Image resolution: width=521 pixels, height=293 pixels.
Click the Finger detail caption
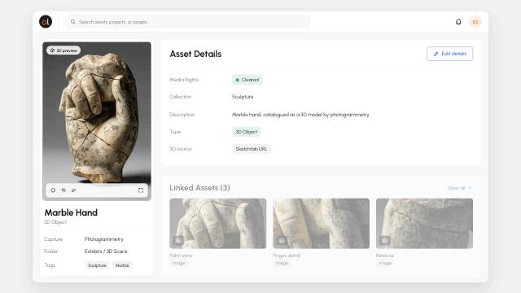click(x=287, y=256)
